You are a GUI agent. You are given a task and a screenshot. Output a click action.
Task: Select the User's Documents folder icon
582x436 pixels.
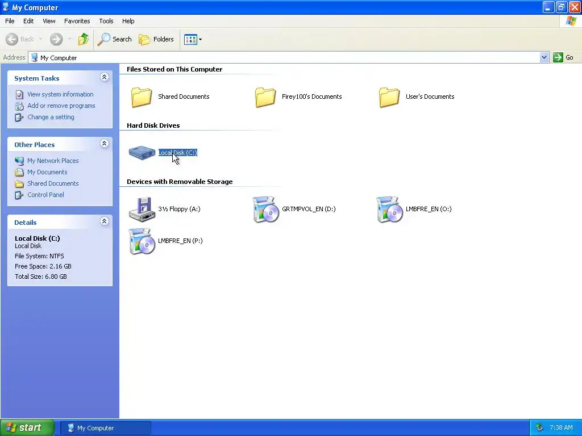pyautogui.click(x=389, y=97)
